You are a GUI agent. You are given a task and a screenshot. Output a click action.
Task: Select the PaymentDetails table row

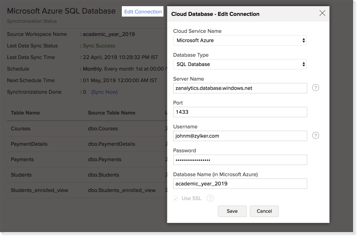(x=29, y=144)
